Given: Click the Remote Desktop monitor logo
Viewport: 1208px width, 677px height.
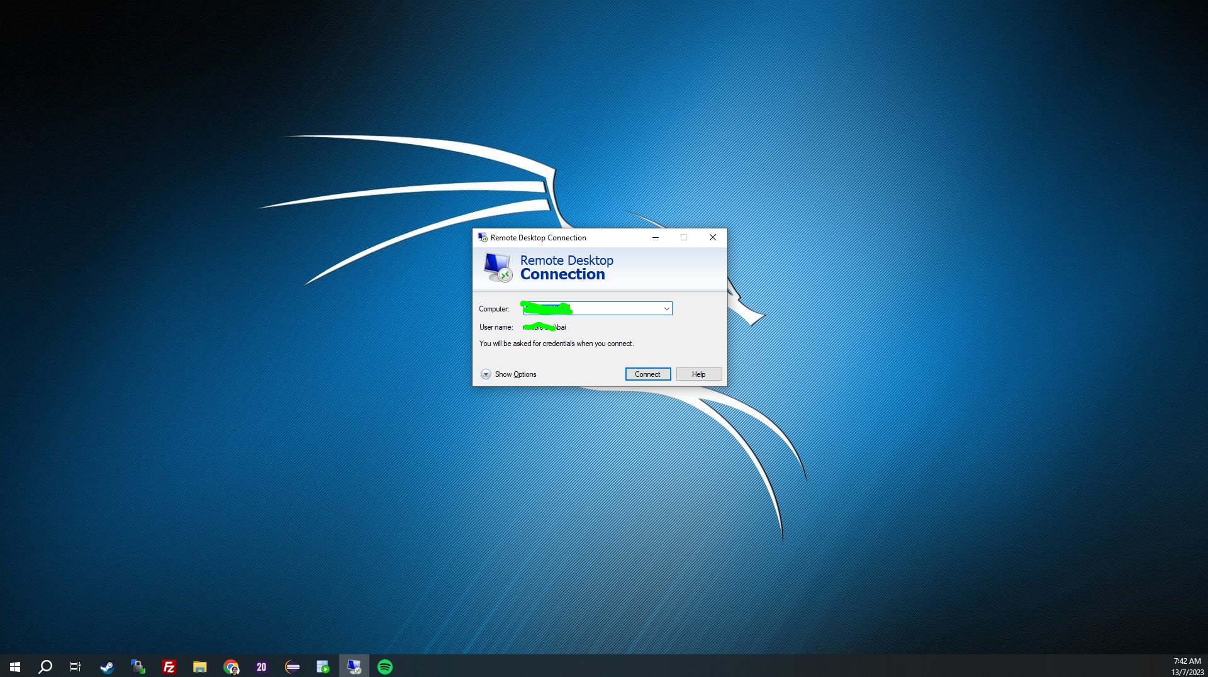Looking at the screenshot, I should (498, 267).
